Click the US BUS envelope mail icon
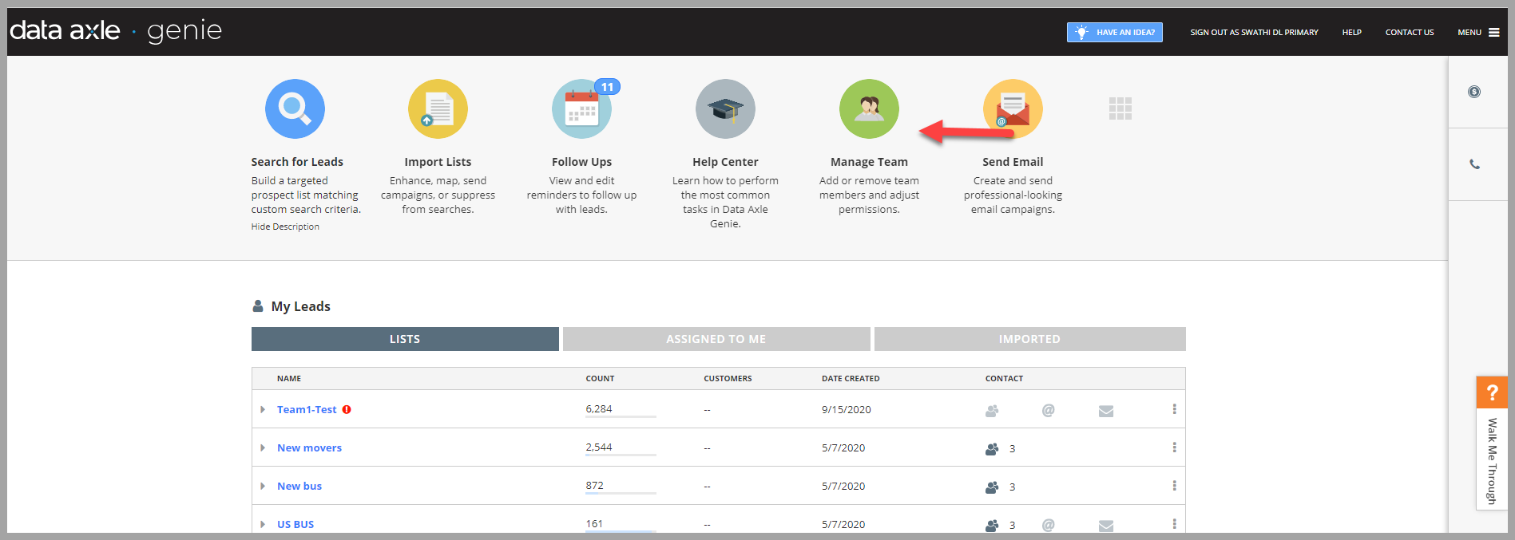This screenshot has height=540, width=1515. point(1106,526)
